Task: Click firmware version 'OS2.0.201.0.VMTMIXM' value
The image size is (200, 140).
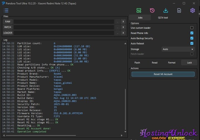Action: coord(68,113)
